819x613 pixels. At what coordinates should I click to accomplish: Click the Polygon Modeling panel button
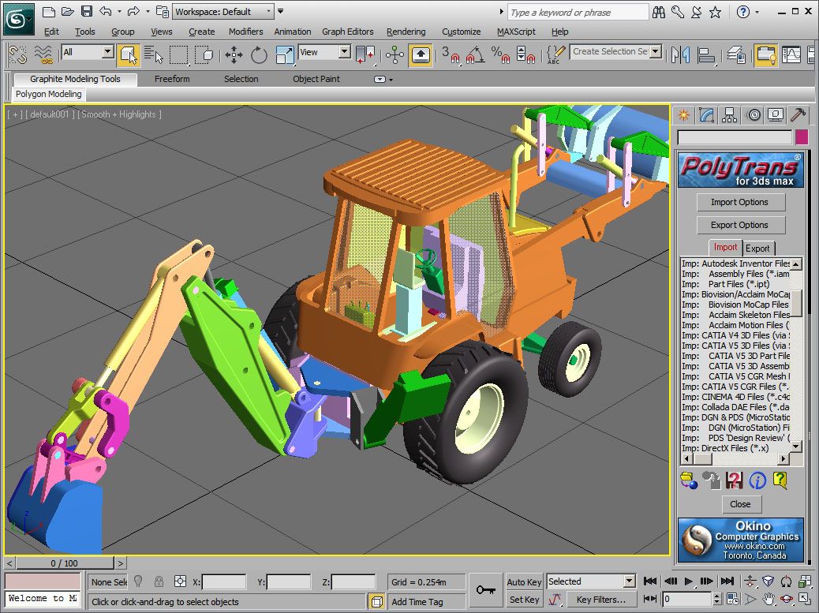pos(49,94)
